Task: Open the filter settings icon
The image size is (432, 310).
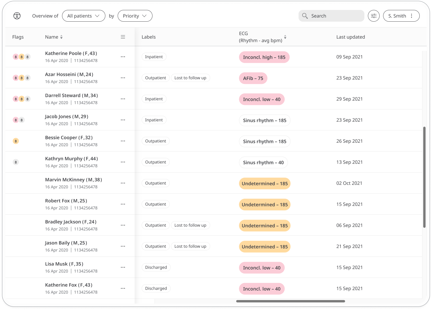Action: pos(374,16)
